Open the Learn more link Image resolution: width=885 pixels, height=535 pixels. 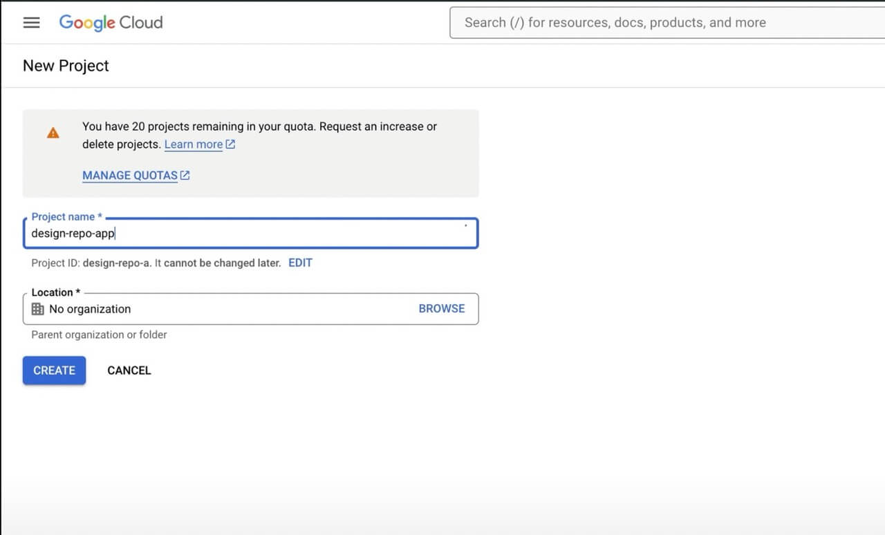(193, 144)
